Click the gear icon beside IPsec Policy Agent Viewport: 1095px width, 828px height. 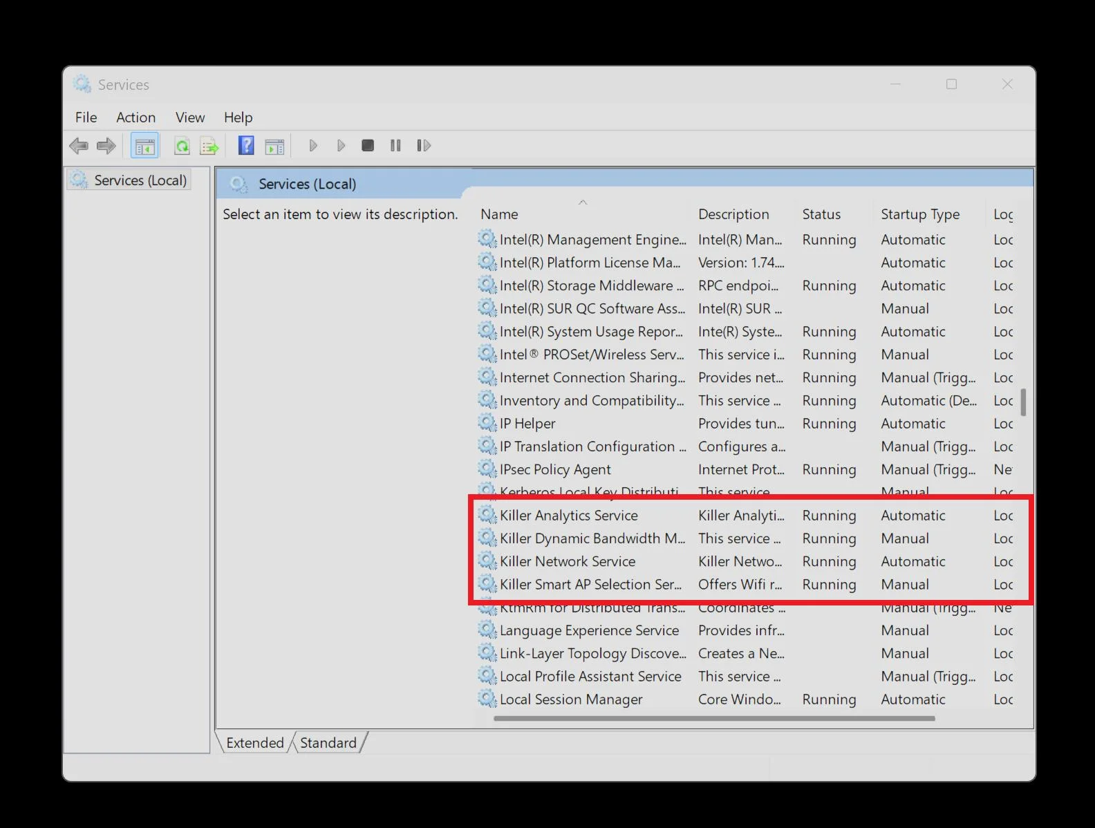[487, 469]
